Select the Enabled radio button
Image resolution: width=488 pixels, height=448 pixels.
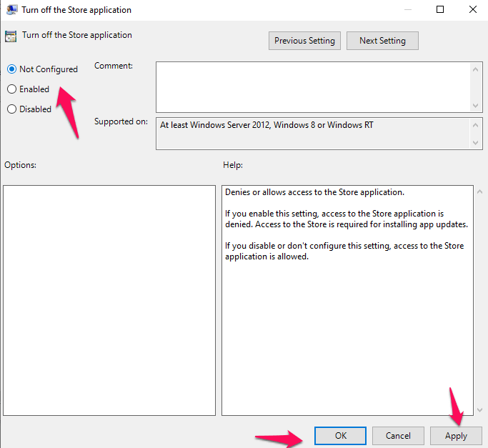[x=12, y=89]
